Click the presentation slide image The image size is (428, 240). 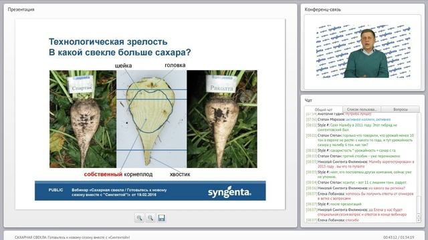(x=150, y=114)
